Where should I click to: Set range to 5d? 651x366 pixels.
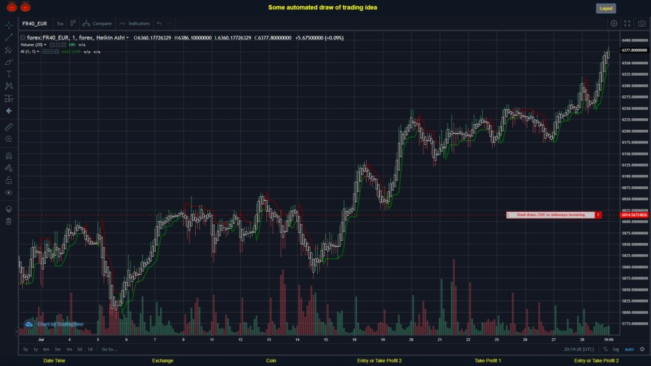point(79,349)
